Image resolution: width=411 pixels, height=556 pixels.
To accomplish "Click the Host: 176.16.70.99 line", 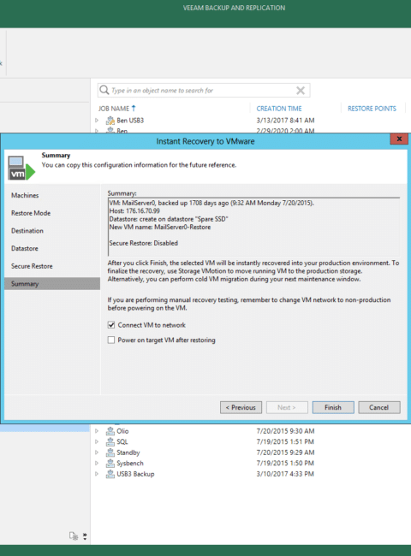I will (x=134, y=211).
